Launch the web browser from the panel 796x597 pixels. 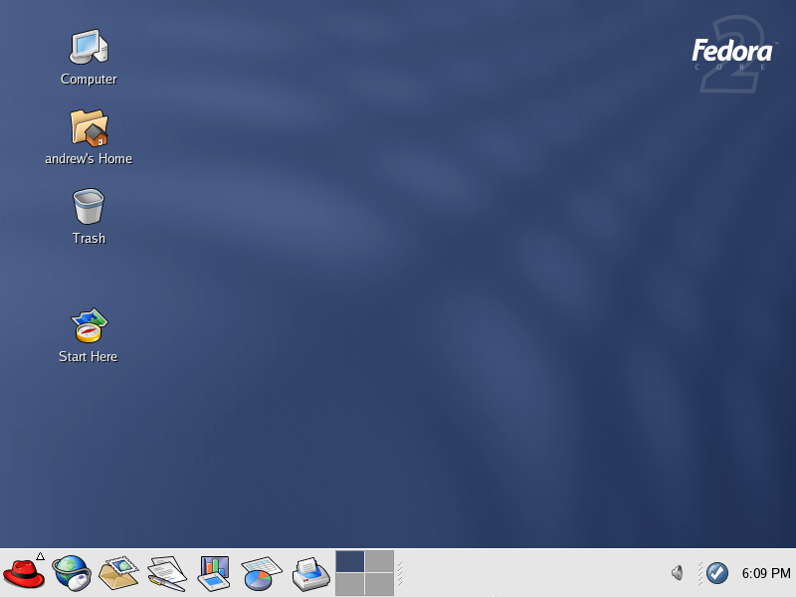71,573
